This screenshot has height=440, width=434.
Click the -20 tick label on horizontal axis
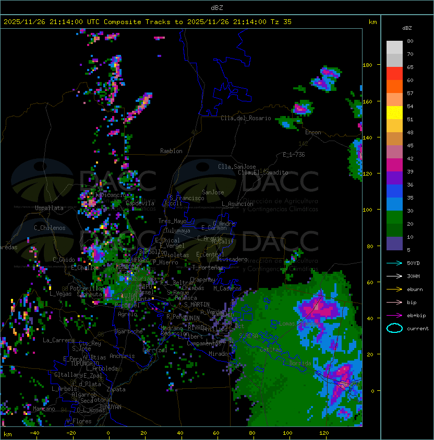pos(71,433)
